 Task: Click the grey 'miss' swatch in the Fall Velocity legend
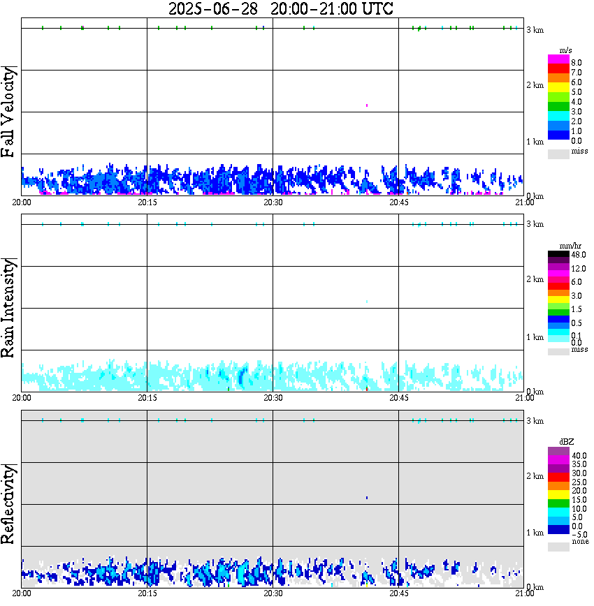[x=558, y=154]
